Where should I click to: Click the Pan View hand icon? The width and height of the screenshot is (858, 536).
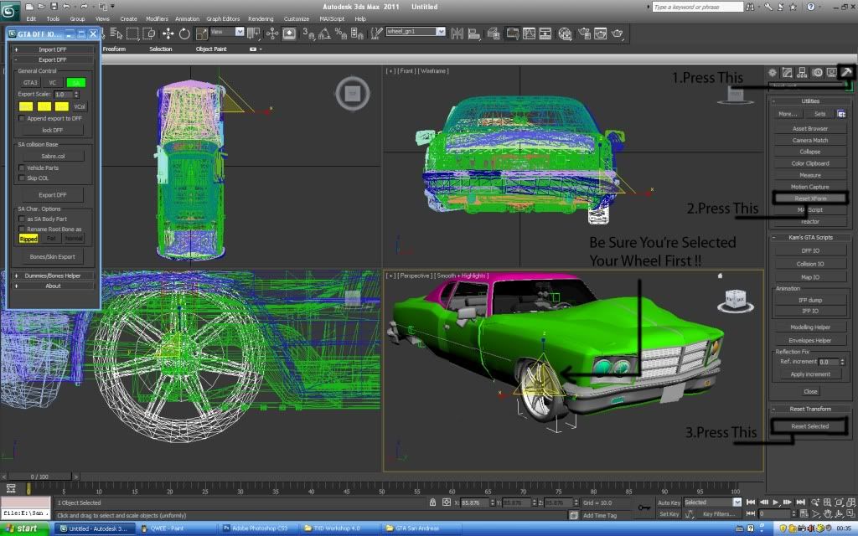point(827,514)
